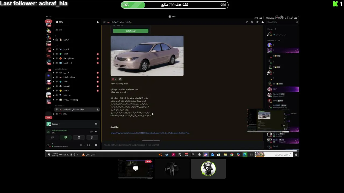Disconnect from voice with the hang-up icon
The height and width of the screenshot is (193, 344).
coord(96,132)
